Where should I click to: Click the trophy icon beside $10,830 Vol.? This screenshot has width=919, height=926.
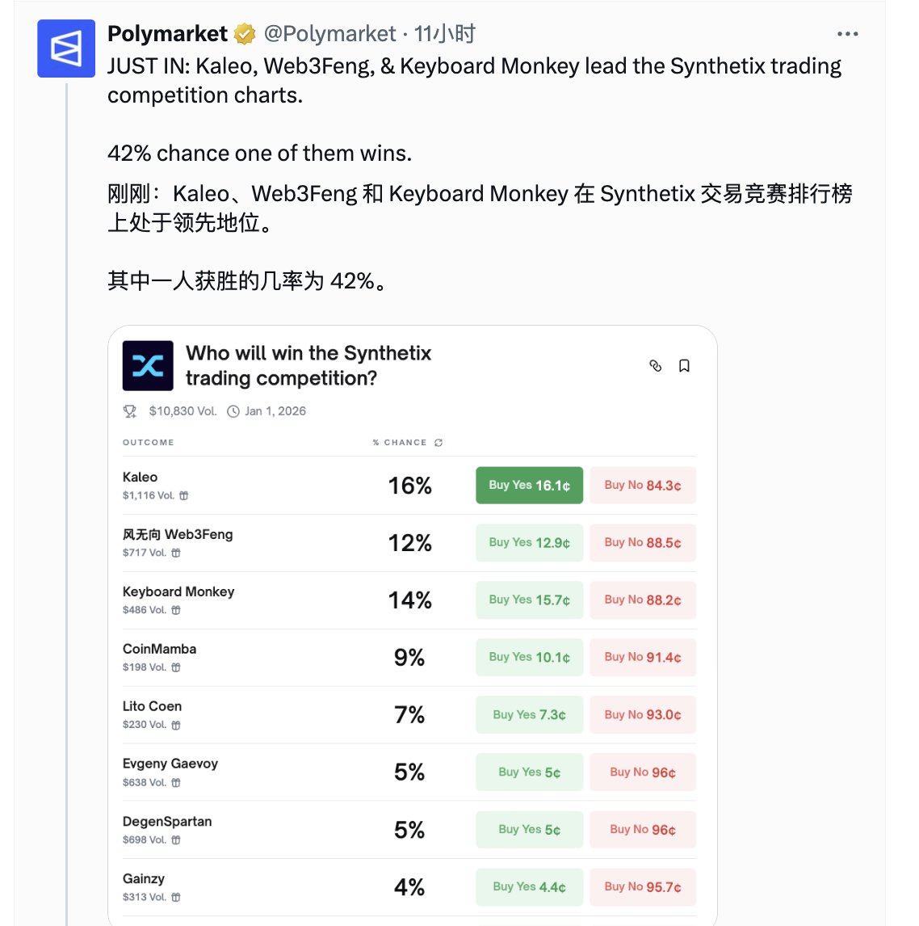point(130,411)
